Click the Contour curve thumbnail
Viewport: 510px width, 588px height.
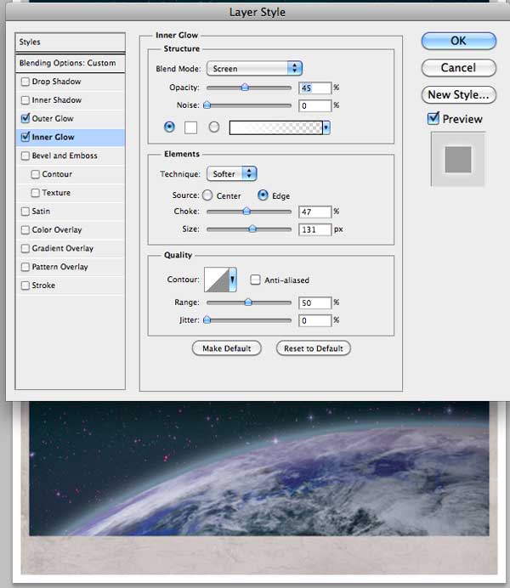tap(217, 280)
